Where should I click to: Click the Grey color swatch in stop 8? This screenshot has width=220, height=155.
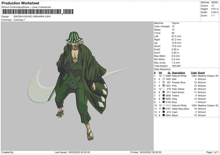coord(164,99)
